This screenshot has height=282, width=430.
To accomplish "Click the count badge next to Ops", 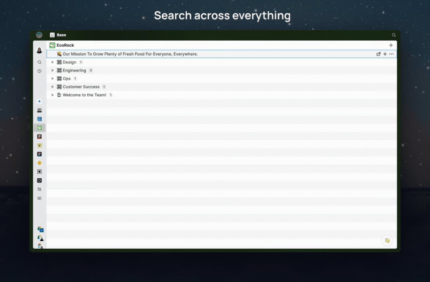I will click(x=75, y=79).
